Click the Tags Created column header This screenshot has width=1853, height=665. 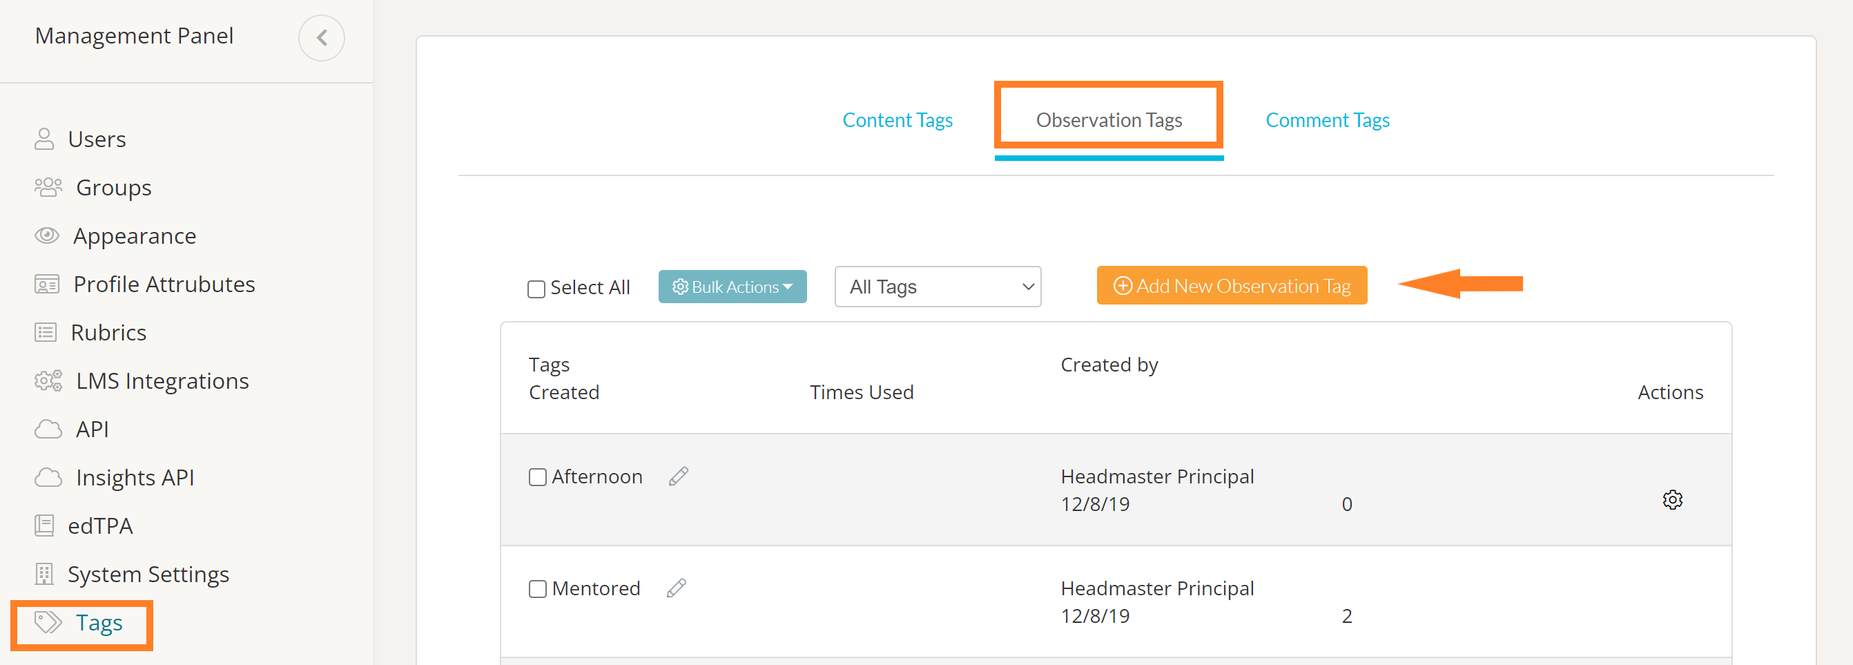[x=564, y=378]
